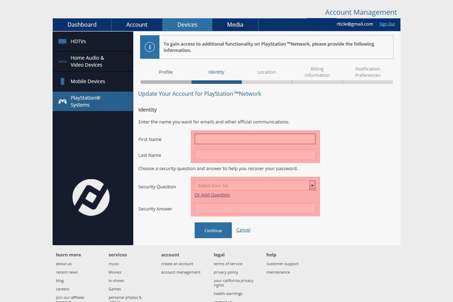Open the customer support footer link
The image size is (453, 302).
coord(282,264)
